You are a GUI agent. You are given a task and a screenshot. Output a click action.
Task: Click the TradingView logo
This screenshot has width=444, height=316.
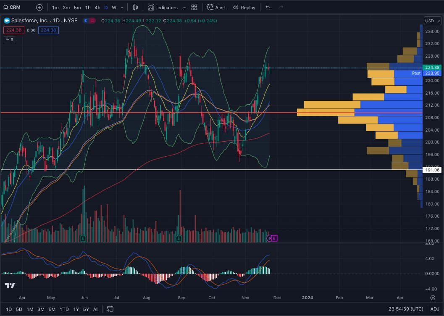click(x=10, y=286)
